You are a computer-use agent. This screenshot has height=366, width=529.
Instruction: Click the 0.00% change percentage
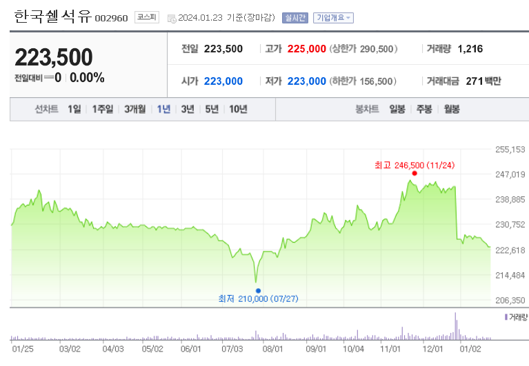[x=87, y=78]
